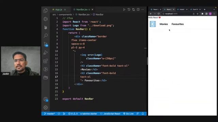Image resolution: width=218 pixels, height=122 pixels.
Task: Go forward in the browser
Action: point(155,14)
